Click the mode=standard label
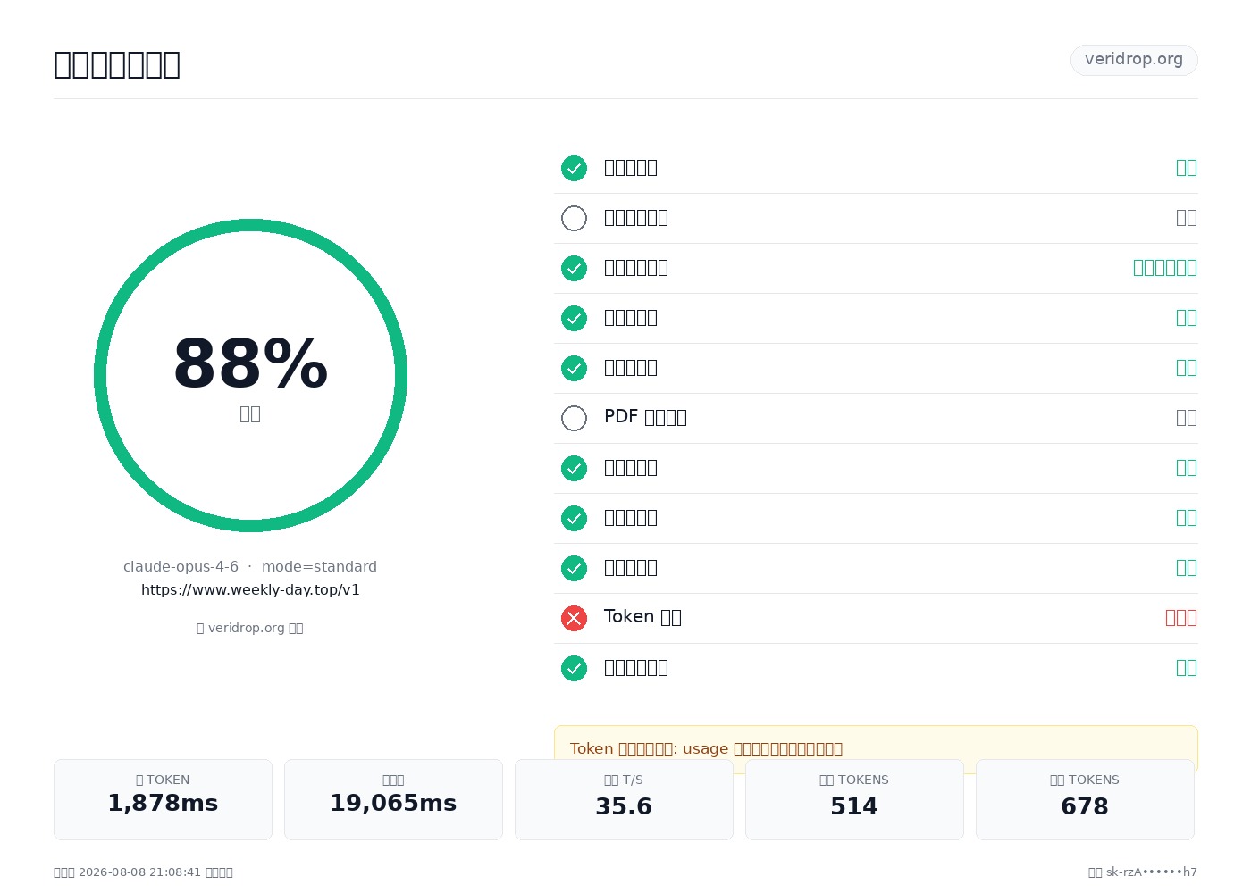 coord(319,566)
